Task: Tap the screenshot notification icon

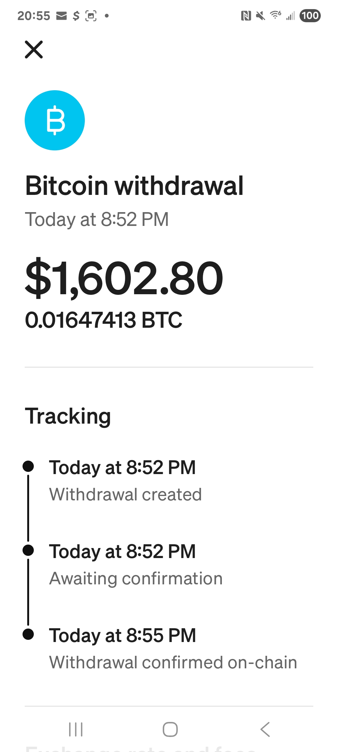Action: tap(91, 16)
